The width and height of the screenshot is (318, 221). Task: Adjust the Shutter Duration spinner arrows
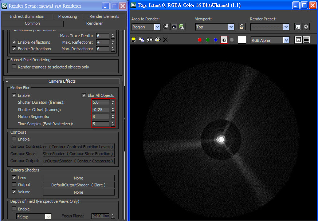point(113,102)
